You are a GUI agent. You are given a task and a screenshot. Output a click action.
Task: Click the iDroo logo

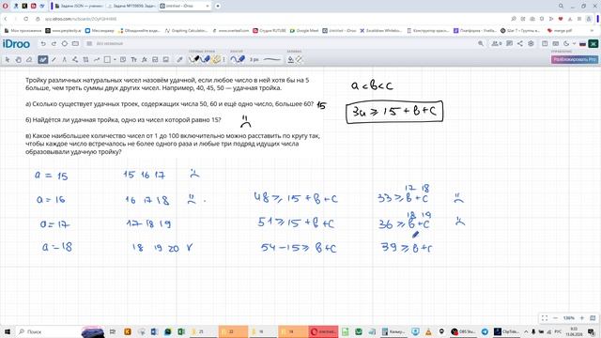[16, 44]
